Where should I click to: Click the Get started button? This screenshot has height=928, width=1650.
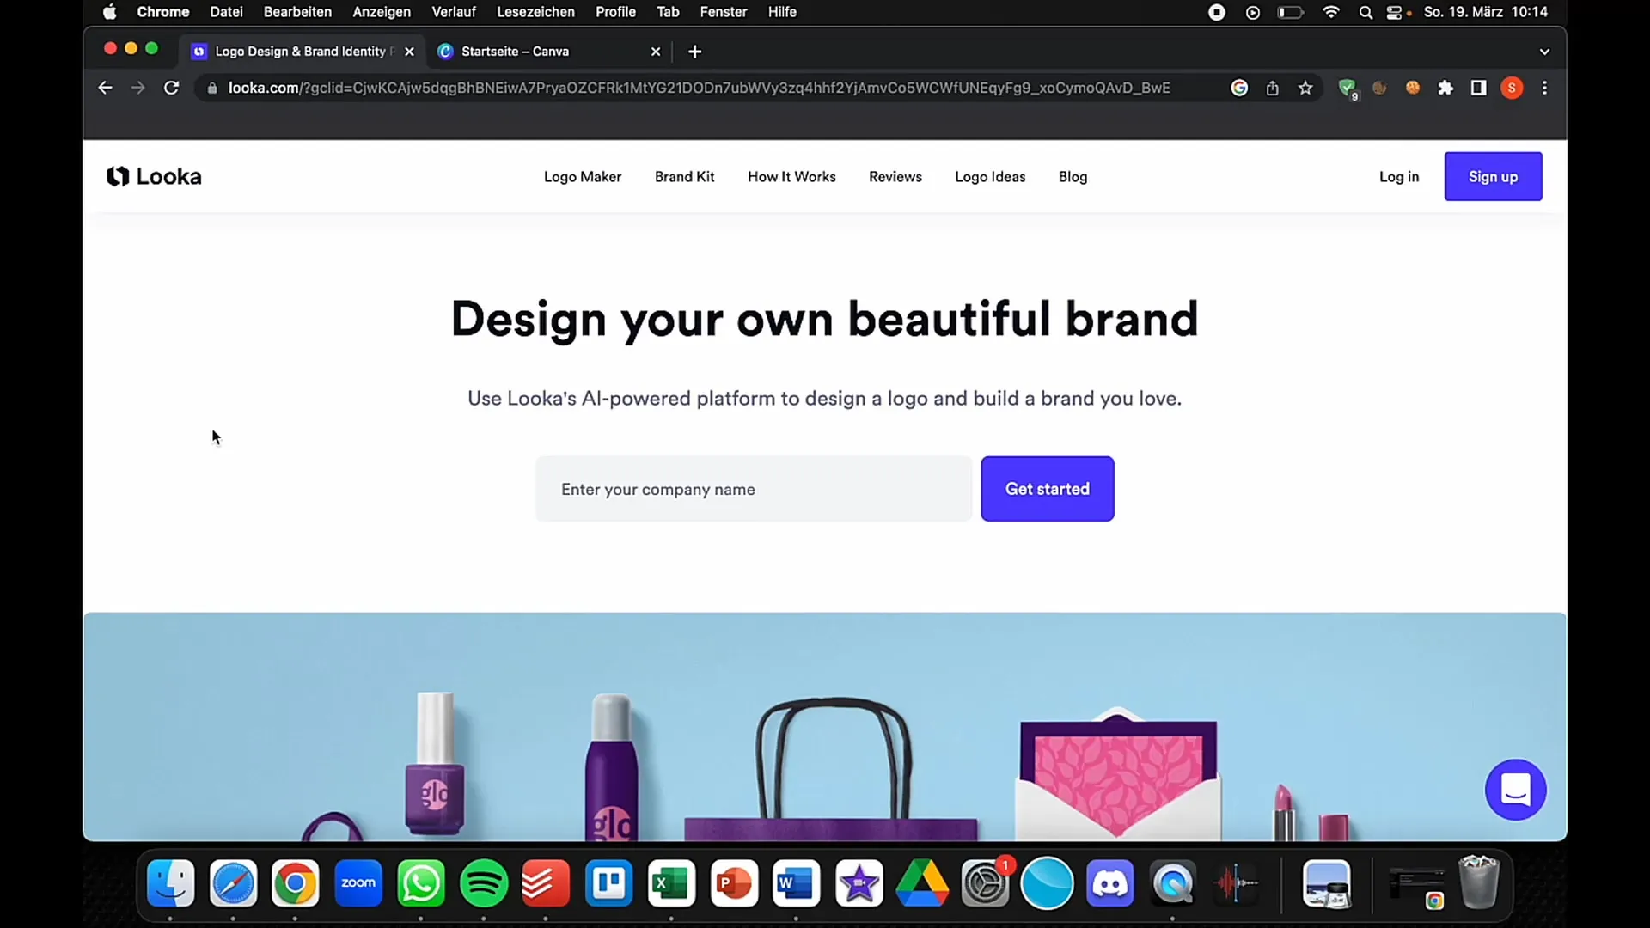(1047, 488)
